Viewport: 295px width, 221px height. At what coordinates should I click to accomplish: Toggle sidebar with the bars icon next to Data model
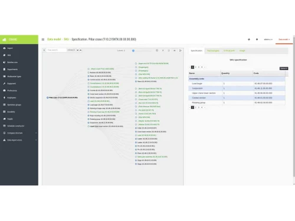[43, 39]
